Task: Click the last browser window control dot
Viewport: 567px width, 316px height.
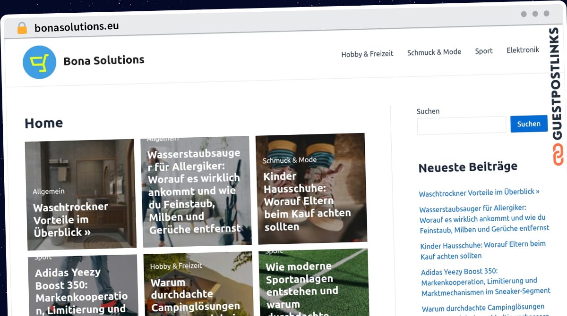Action: coord(547,14)
